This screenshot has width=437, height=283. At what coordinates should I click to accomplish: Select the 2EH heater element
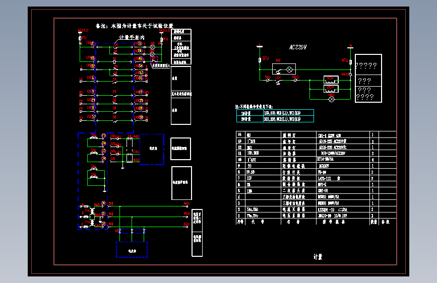coord(331,89)
